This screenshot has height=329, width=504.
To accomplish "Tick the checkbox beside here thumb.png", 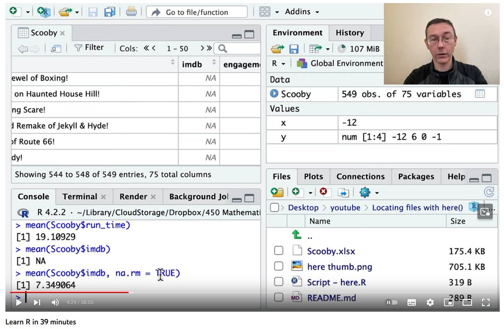I will pyautogui.click(x=278, y=266).
